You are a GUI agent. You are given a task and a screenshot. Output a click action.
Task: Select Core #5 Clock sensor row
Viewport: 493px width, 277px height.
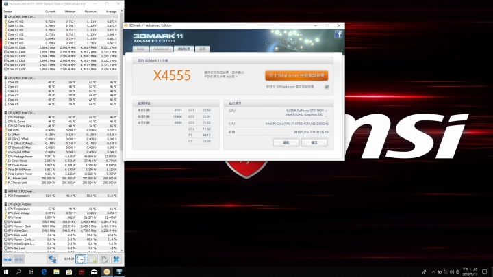click(x=61, y=69)
